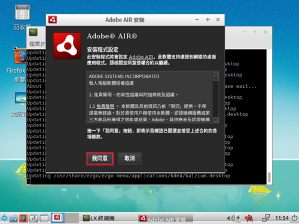Click the power shutdown button in taskbar

tap(294, 218)
